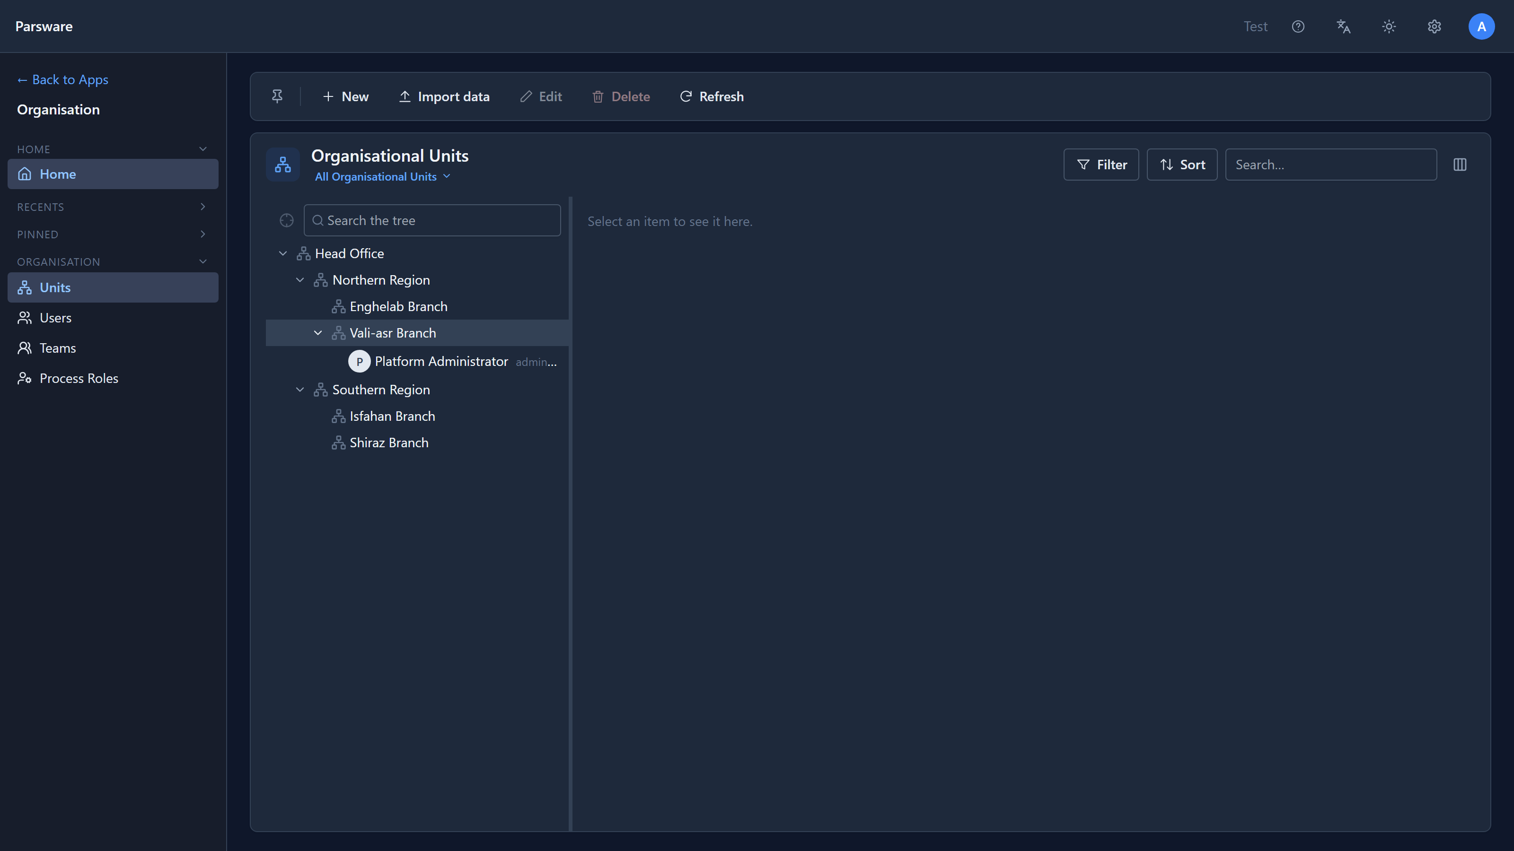Open the language translation icon
This screenshot has width=1514, height=851.
[1343, 26]
